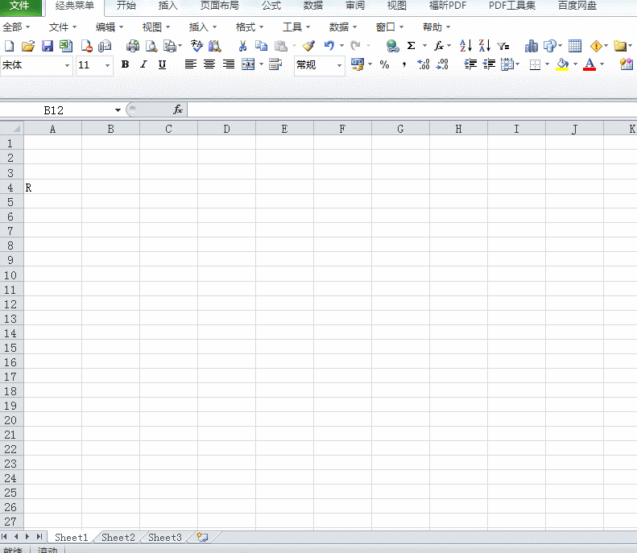
Task: Open the 编辑 menu
Action: click(x=110, y=27)
